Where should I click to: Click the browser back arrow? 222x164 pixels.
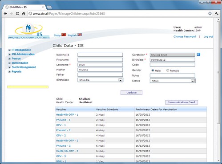tap(5, 14)
